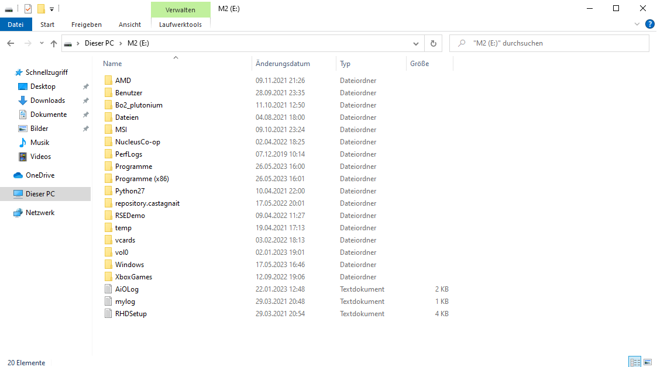Open the Datei menu

click(15, 25)
